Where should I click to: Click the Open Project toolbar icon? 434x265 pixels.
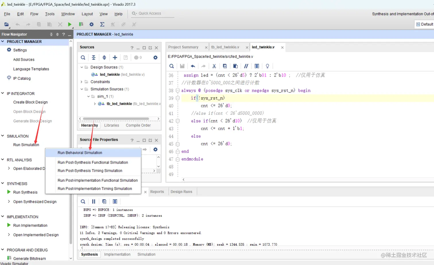6,24
